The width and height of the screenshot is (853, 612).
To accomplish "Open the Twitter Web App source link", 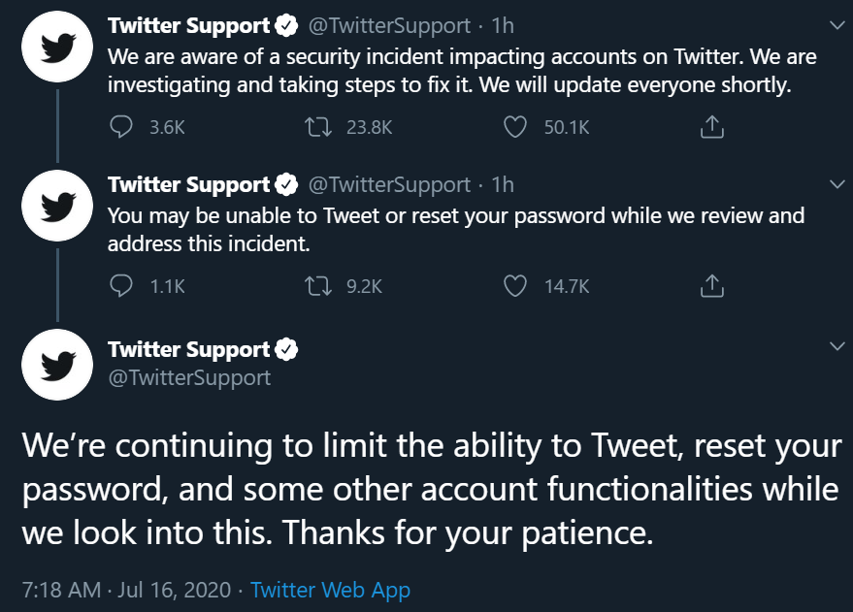I will (330, 590).
